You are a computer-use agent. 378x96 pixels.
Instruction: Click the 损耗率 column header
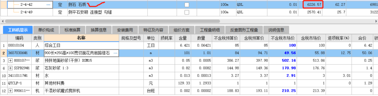[x=167, y=38]
